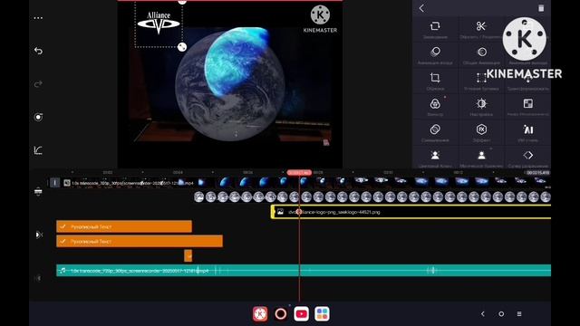Tap the Android back navigation button
Viewport: 580px width, 326px height.
[x=483, y=314]
